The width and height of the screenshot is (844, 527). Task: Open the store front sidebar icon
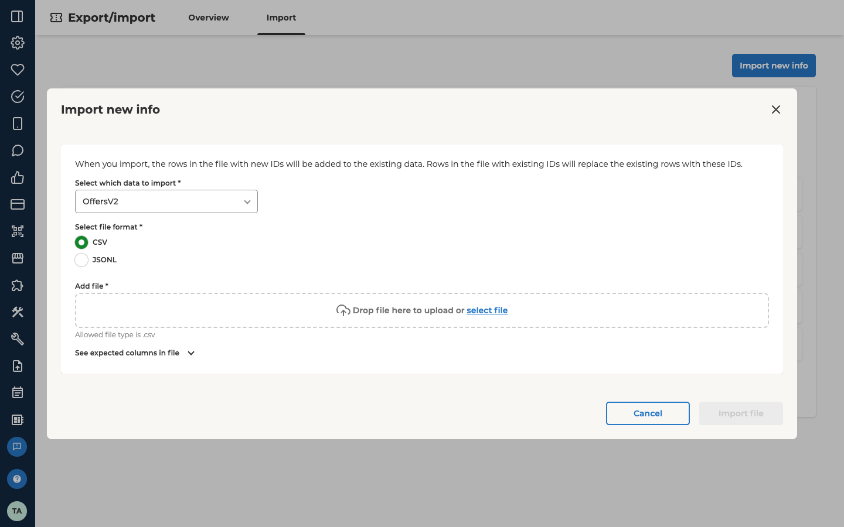17,258
